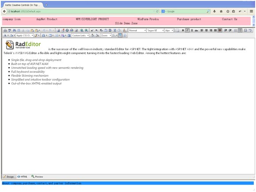Toggle bullet list
The image size is (256, 192).
click(240, 30)
